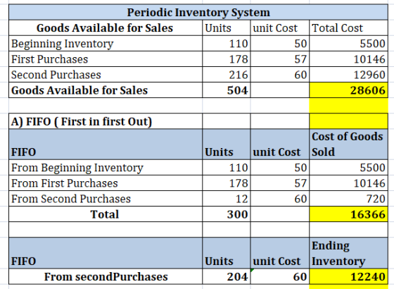394x289 pixels.
Task: Select the yellow COGS total 16366
Action: click(348, 214)
